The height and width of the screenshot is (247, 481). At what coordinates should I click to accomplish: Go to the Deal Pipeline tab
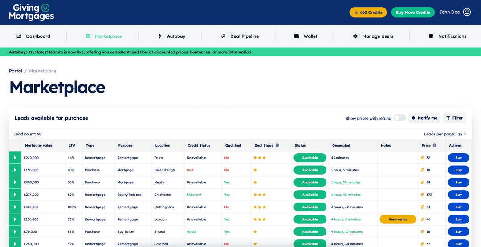click(239, 36)
